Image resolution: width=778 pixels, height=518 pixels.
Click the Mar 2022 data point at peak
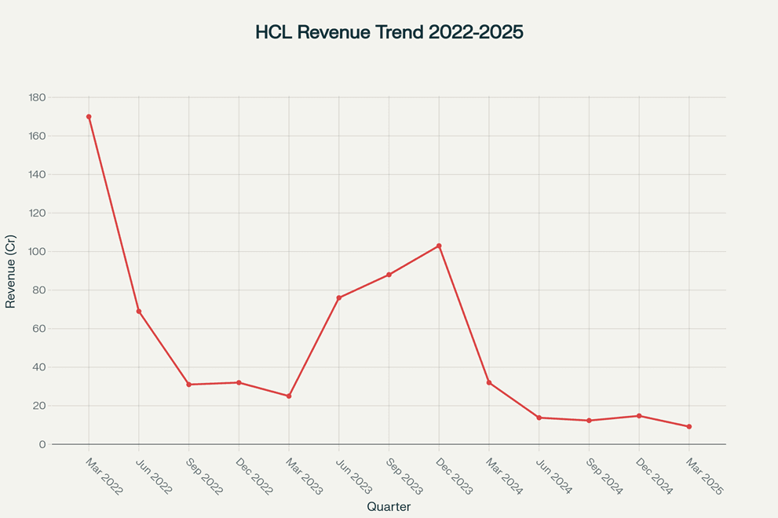(89, 117)
